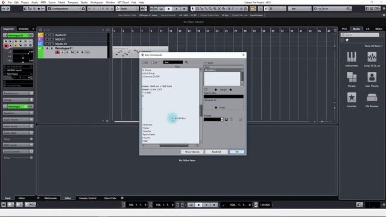Click the red record button in Inspector
386x217 pixels.
click(x=6, y=46)
